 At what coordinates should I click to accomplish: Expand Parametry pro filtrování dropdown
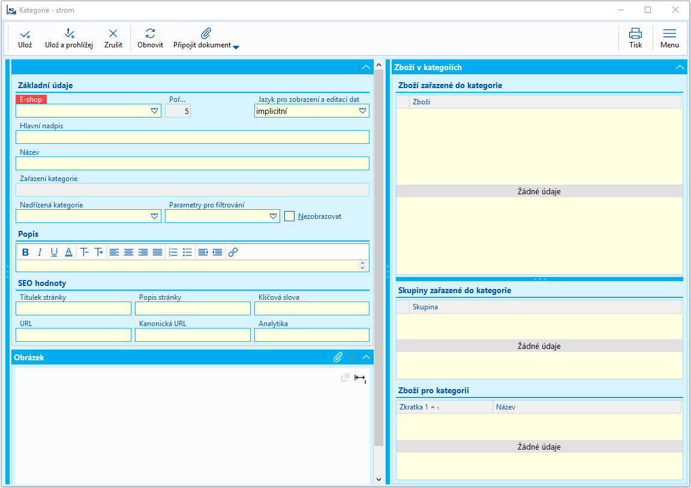273,216
